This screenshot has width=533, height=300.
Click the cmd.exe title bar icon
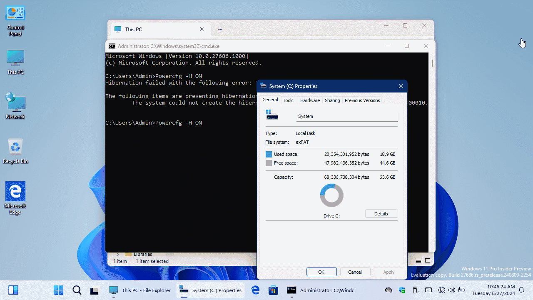tap(112, 46)
